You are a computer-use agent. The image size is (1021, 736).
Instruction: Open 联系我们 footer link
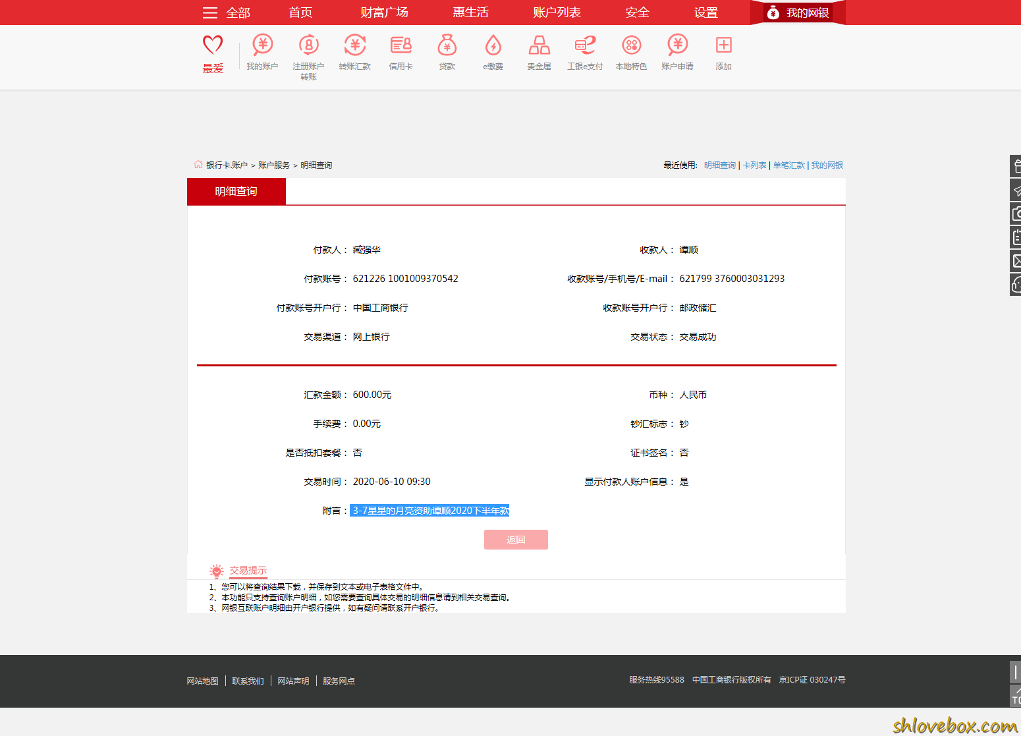(248, 681)
